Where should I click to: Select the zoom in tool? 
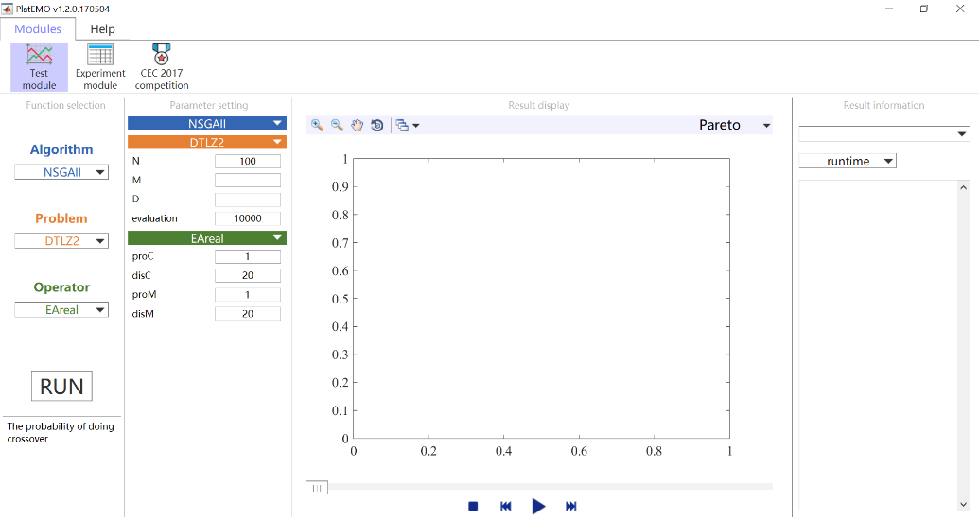coord(317,125)
